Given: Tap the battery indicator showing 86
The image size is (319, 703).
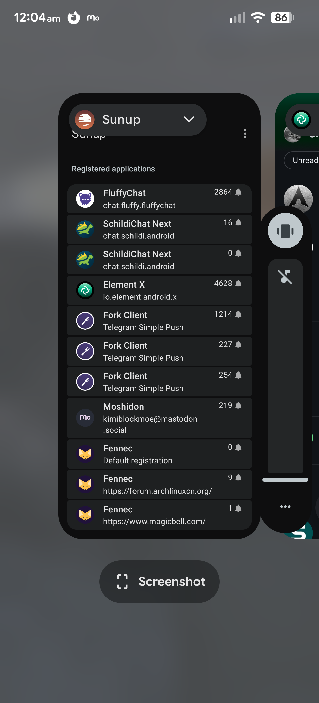Looking at the screenshot, I should pyautogui.click(x=282, y=18).
